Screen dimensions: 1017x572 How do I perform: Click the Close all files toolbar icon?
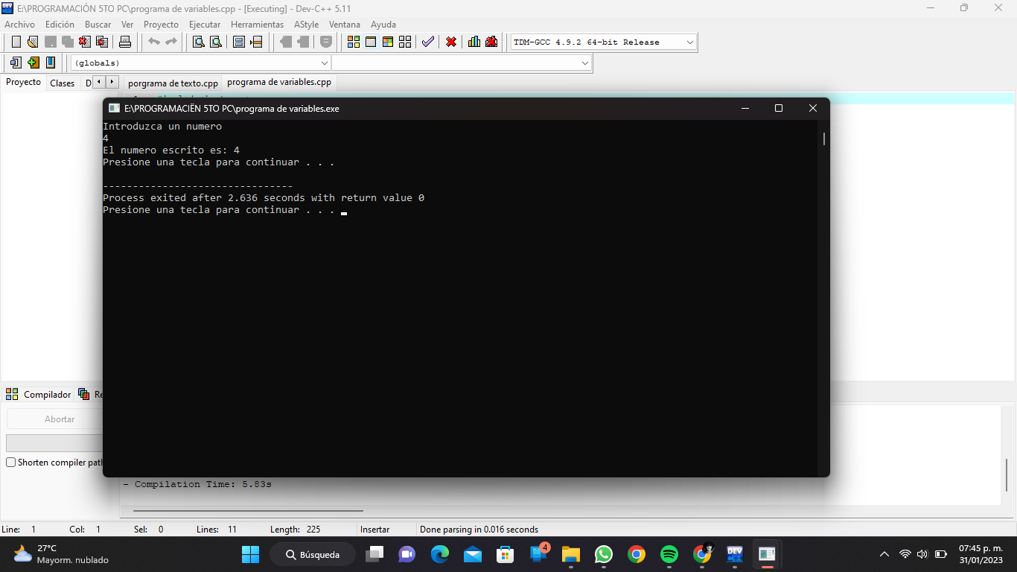(102, 42)
